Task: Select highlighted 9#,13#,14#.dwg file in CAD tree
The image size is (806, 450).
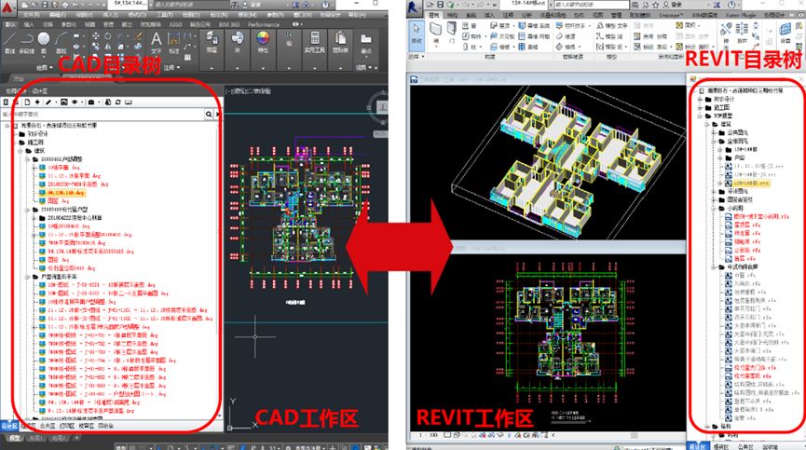Action: [65, 193]
